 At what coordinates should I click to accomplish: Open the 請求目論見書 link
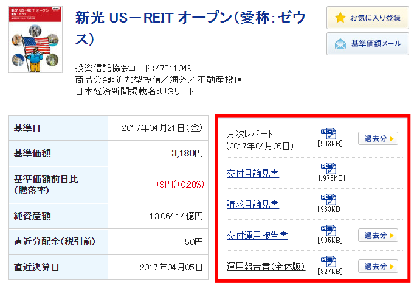253,205
